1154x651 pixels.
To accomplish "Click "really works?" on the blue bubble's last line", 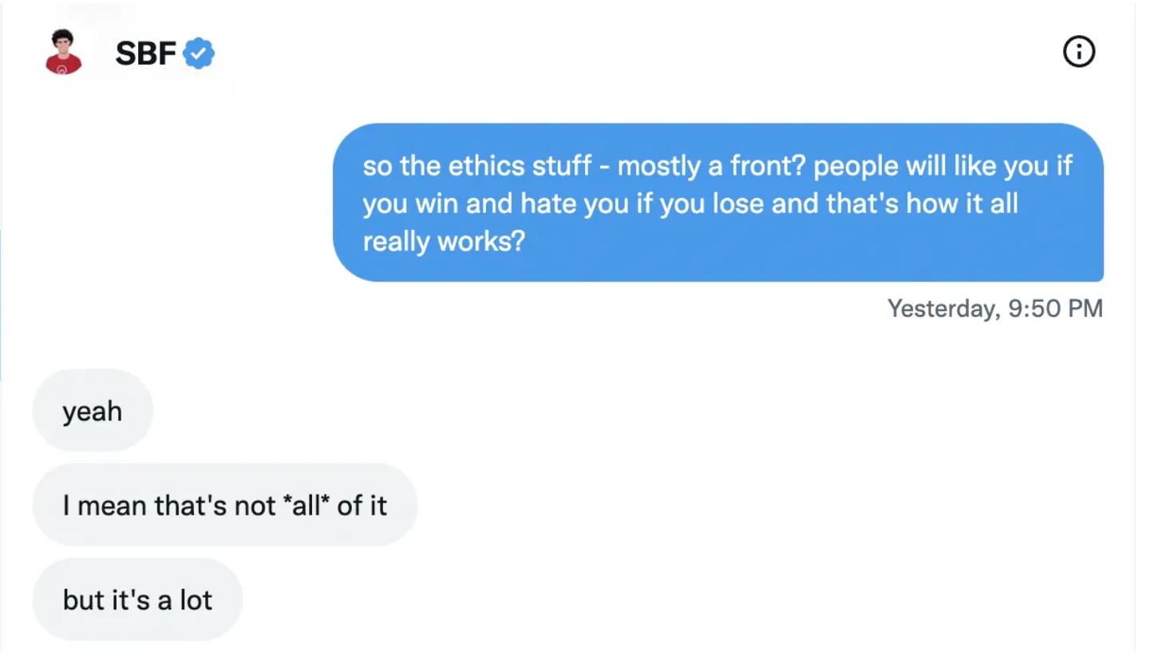I will pyautogui.click(x=444, y=240).
